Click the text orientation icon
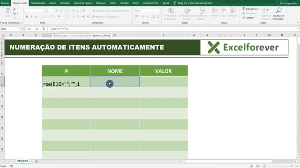Image resolution: width=300 pixels, height=168 pixels. coord(83,11)
